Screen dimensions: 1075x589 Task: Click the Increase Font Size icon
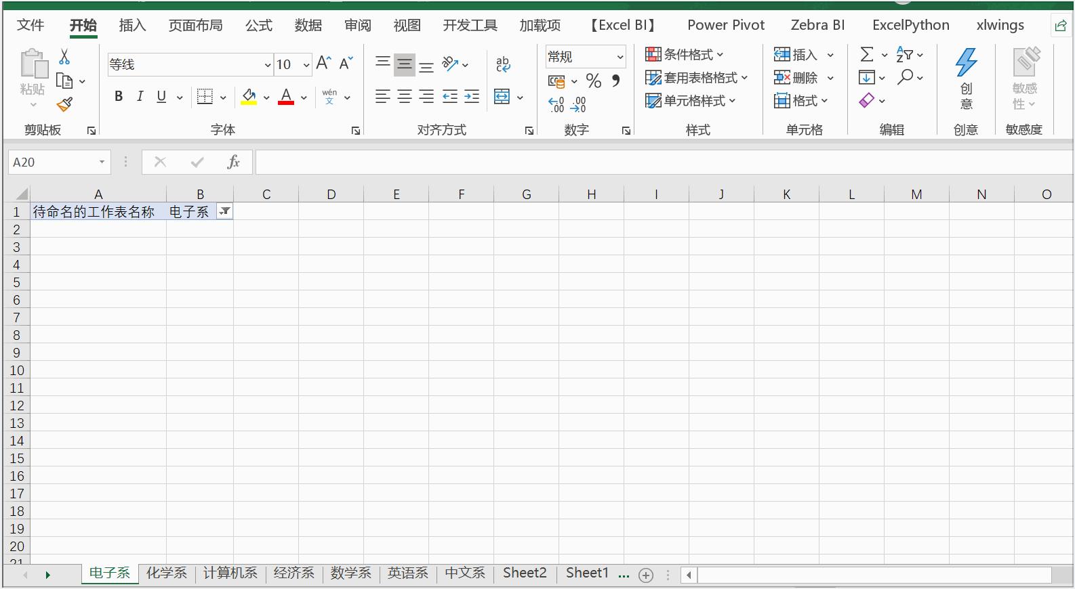324,64
